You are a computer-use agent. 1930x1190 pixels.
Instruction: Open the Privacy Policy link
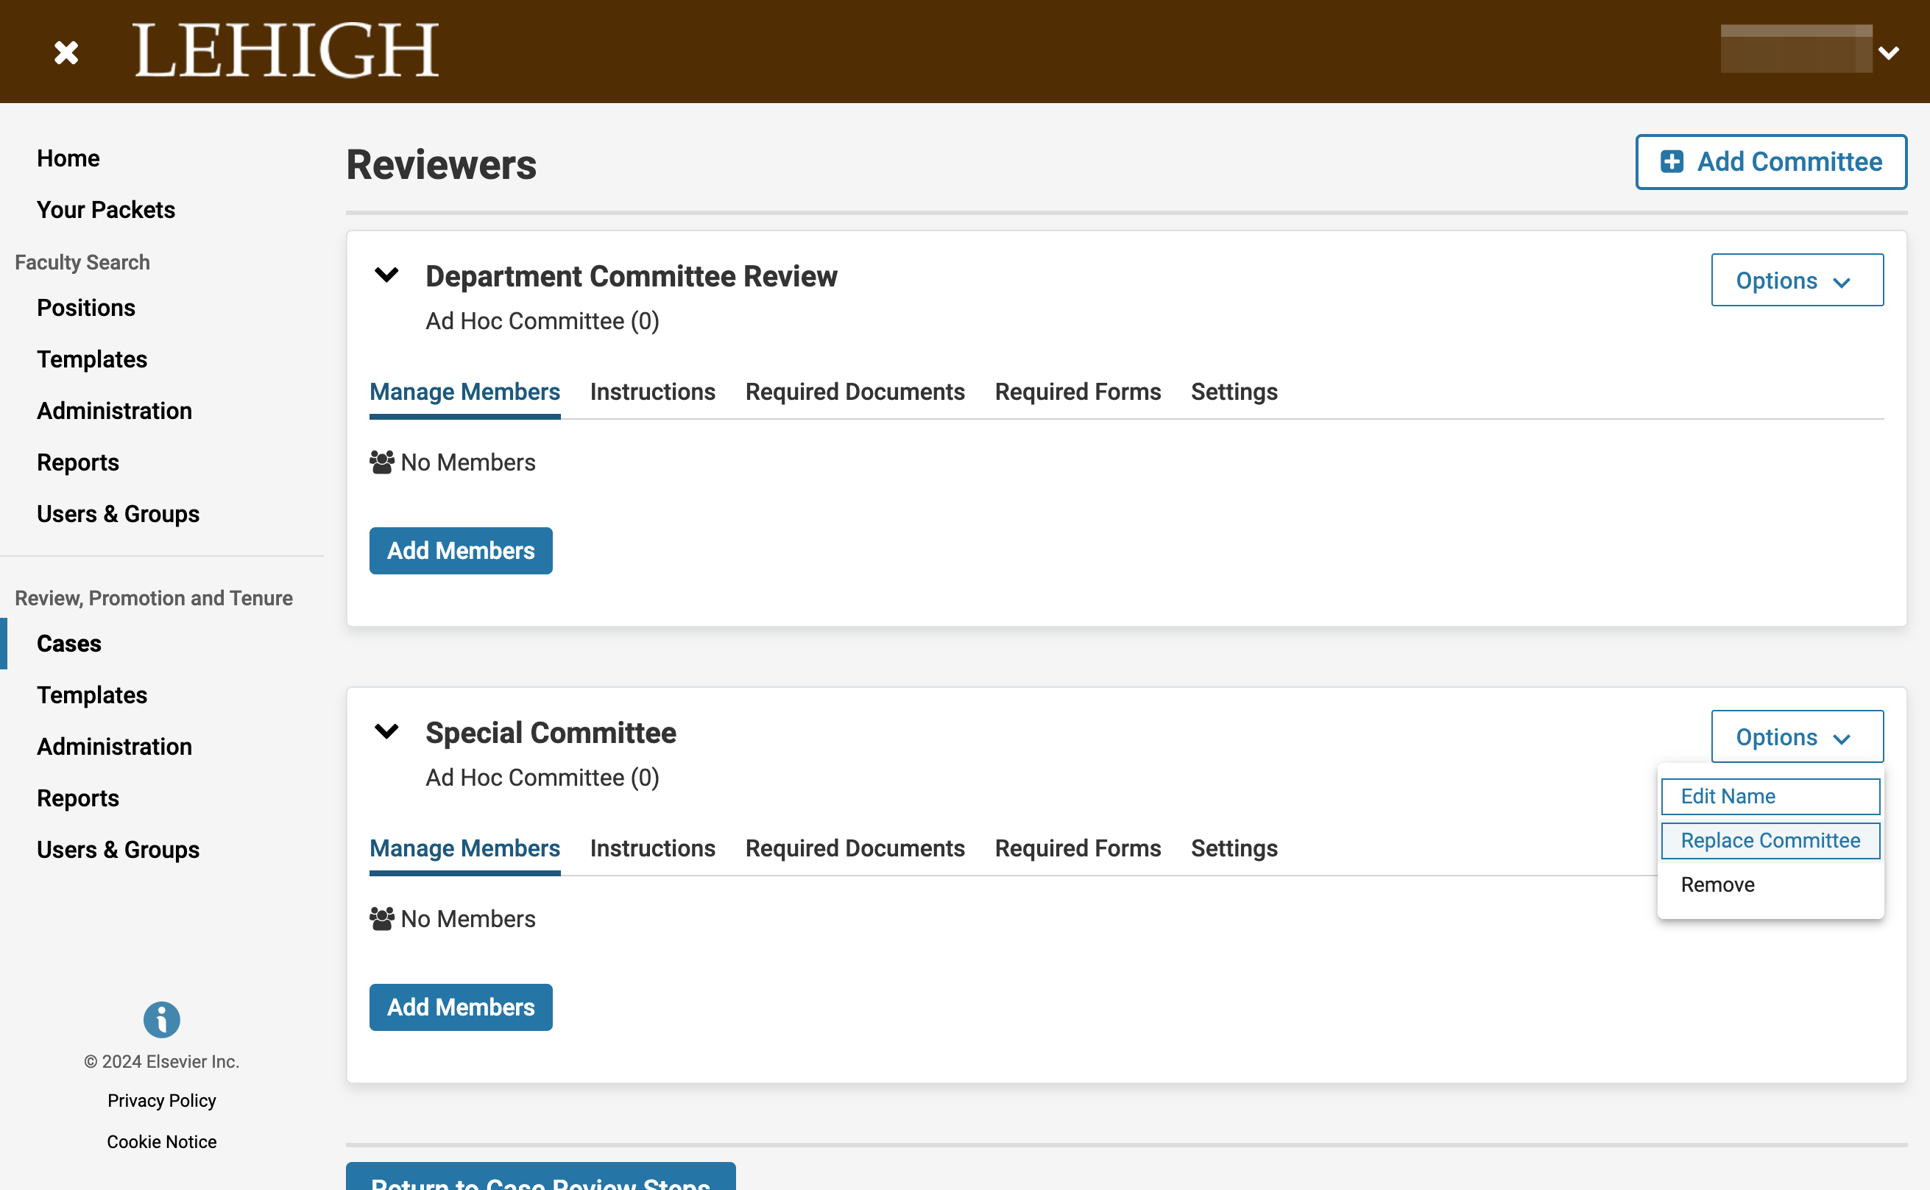[161, 1100]
